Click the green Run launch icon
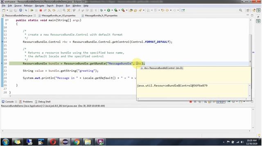 108,10
